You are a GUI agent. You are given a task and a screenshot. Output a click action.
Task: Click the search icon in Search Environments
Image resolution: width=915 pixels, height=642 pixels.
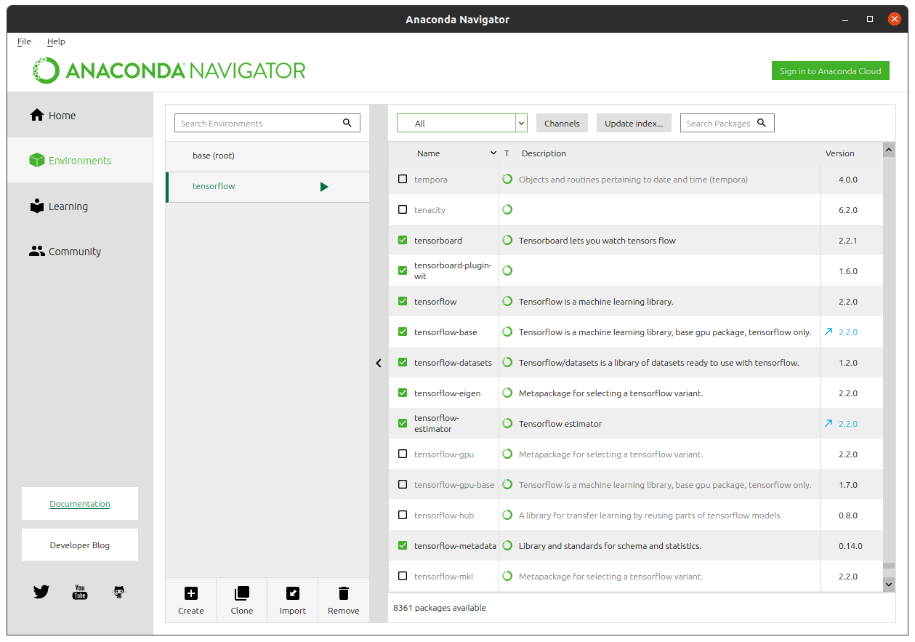[347, 123]
